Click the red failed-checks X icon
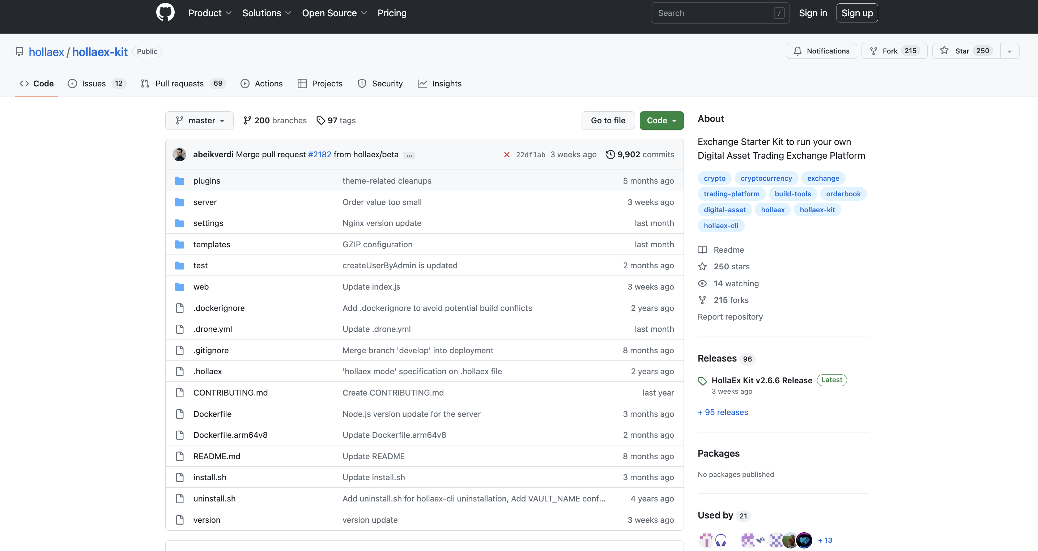This screenshot has width=1038, height=551. [507, 155]
